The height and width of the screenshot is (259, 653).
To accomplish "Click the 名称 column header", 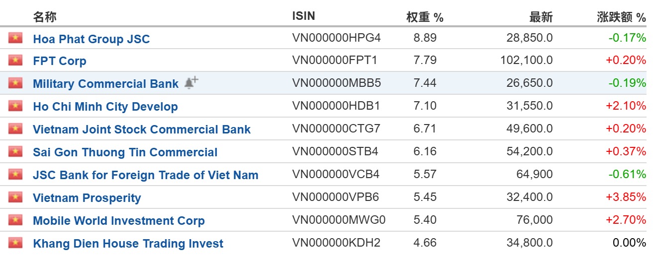I will click(x=45, y=17).
